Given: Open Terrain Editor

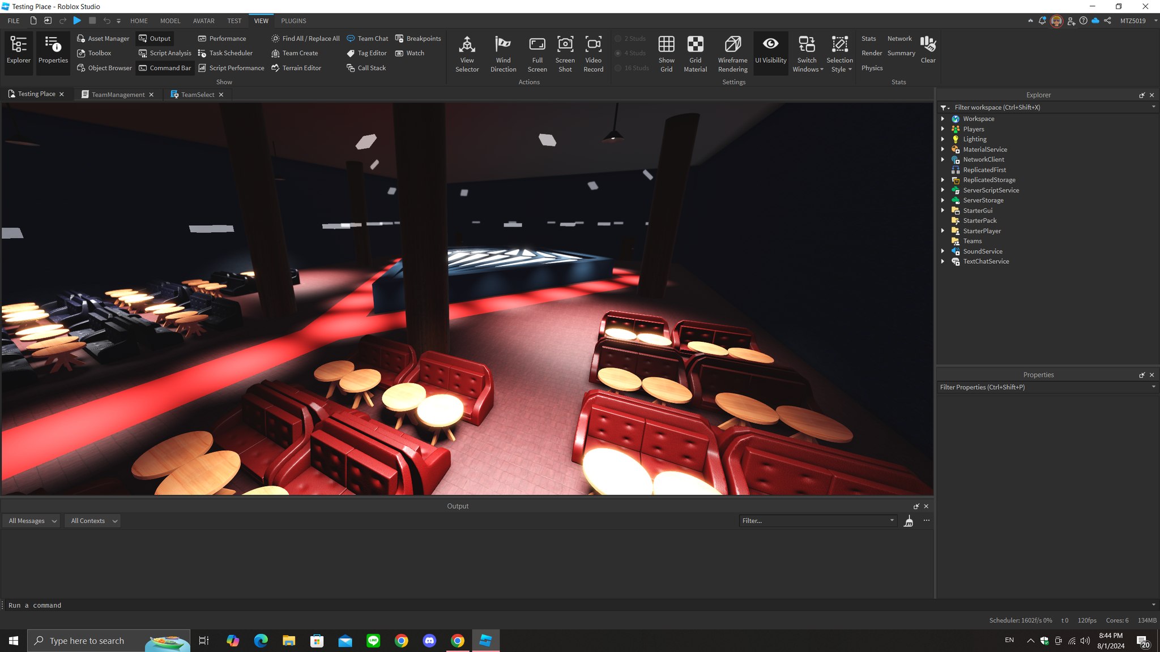Looking at the screenshot, I should (x=296, y=68).
